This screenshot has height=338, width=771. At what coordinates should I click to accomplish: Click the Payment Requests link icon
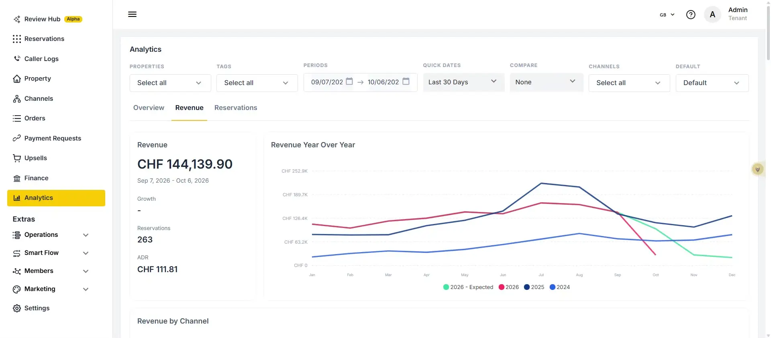(17, 138)
